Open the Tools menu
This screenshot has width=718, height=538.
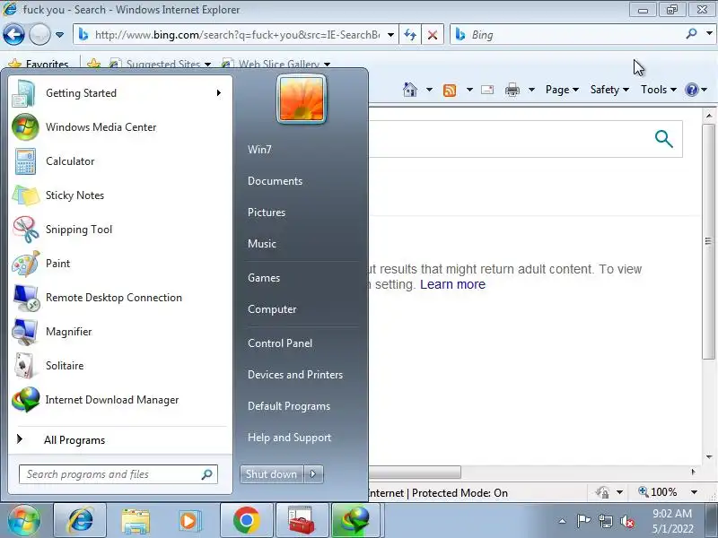[659, 90]
